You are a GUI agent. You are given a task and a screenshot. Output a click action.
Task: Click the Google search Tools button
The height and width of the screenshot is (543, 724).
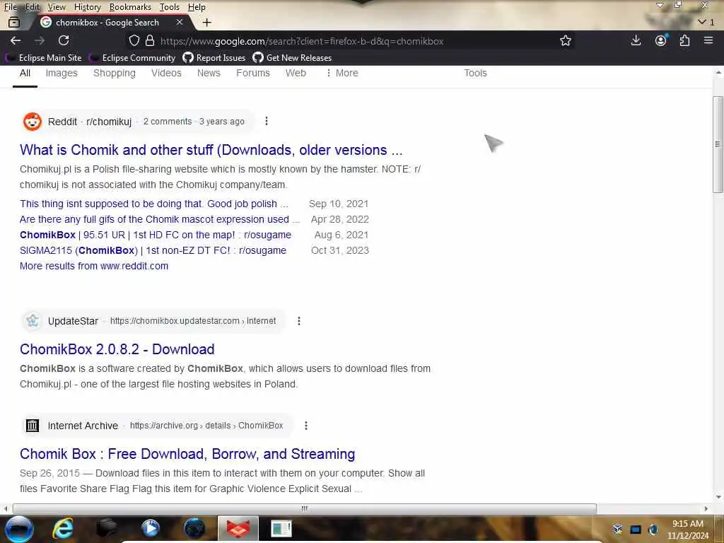click(475, 73)
